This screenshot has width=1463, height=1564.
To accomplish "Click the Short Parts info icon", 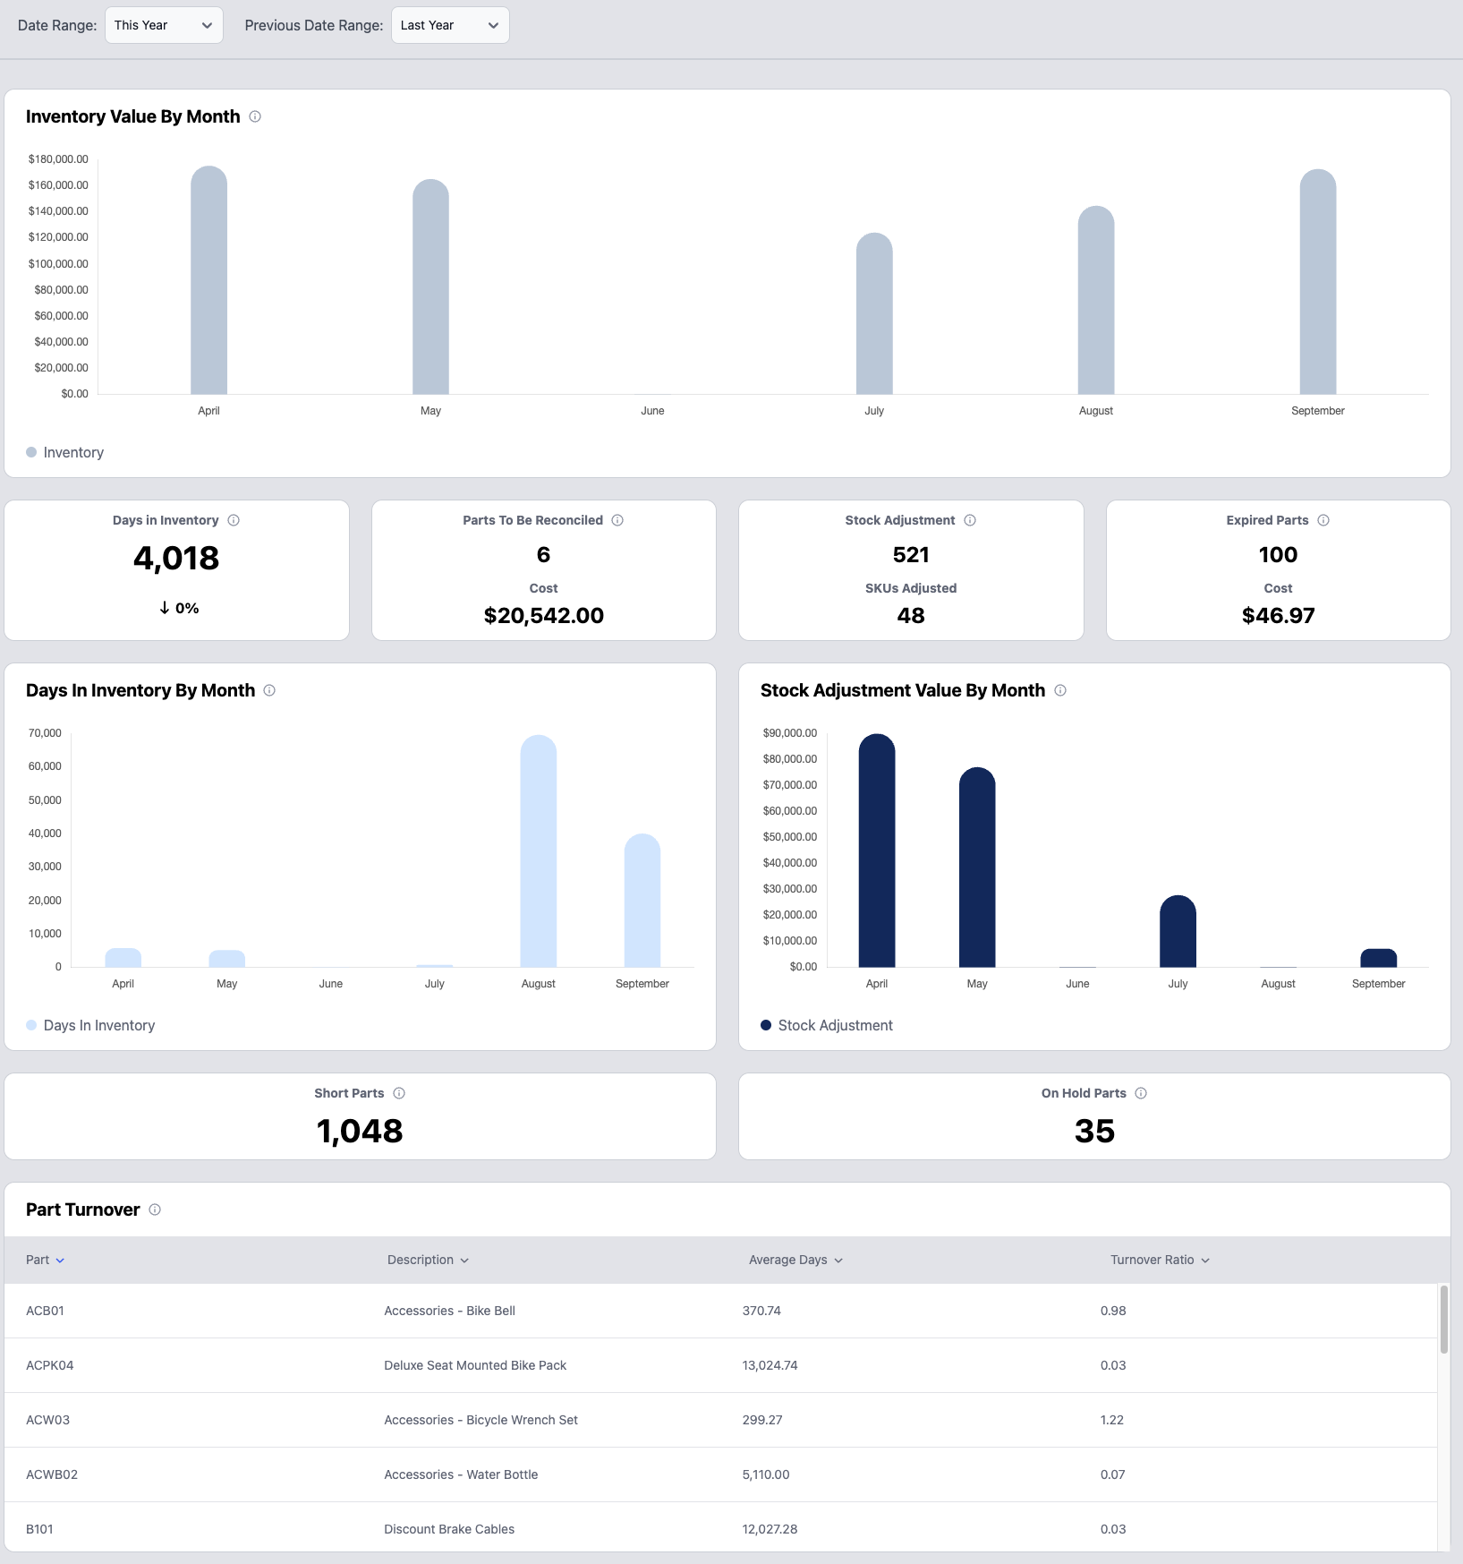I will click(x=399, y=1093).
